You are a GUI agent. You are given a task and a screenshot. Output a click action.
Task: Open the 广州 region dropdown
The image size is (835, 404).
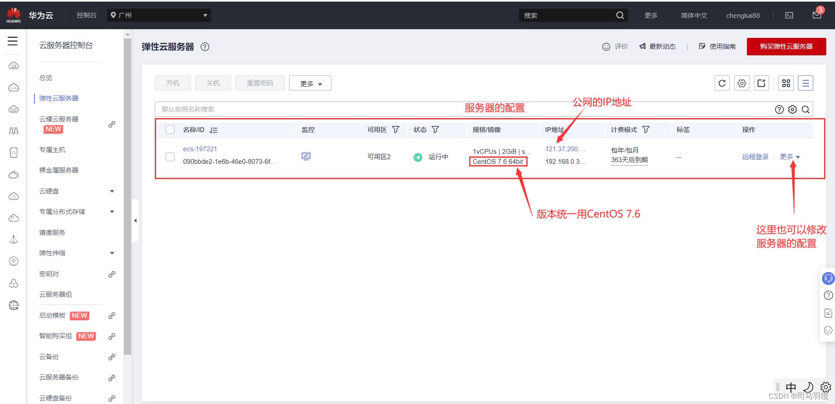click(159, 15)
